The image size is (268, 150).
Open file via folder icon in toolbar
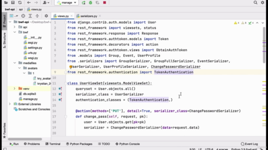[6, 2]
